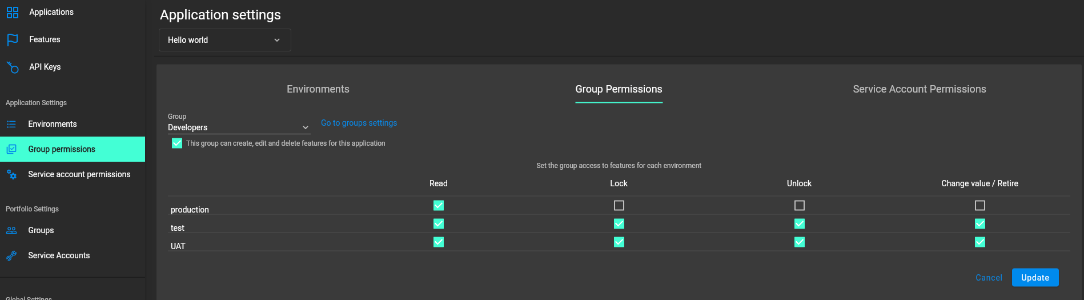The image size is (1084, 300).
Task: Select the Group Permissions tab
Action: coord(619,89)
